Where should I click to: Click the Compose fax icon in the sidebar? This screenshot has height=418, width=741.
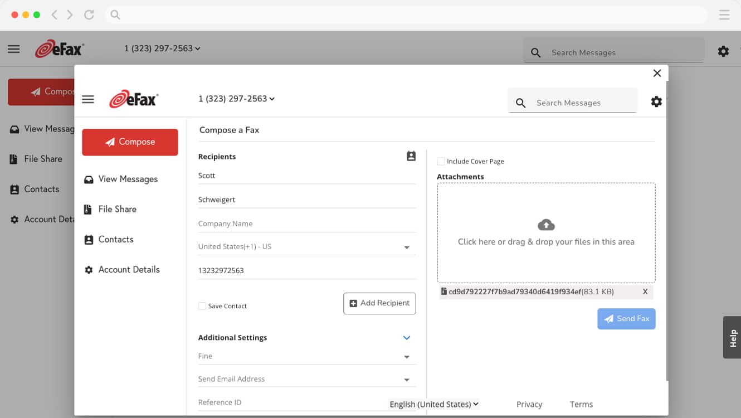click(x=130, y=142)
